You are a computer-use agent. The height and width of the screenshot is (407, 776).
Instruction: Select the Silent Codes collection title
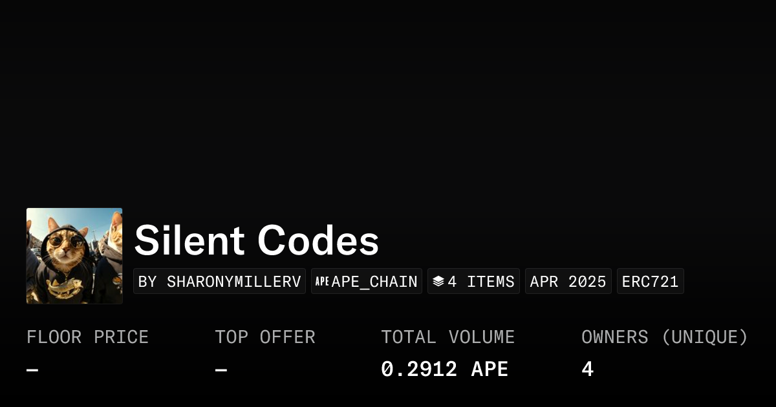point(256,240)
